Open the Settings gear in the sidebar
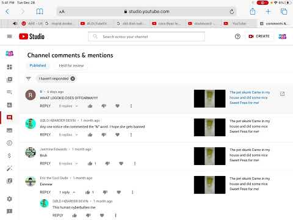Image resolution: width=293 pixels, height=220 pixels. [x=10, y=199]
